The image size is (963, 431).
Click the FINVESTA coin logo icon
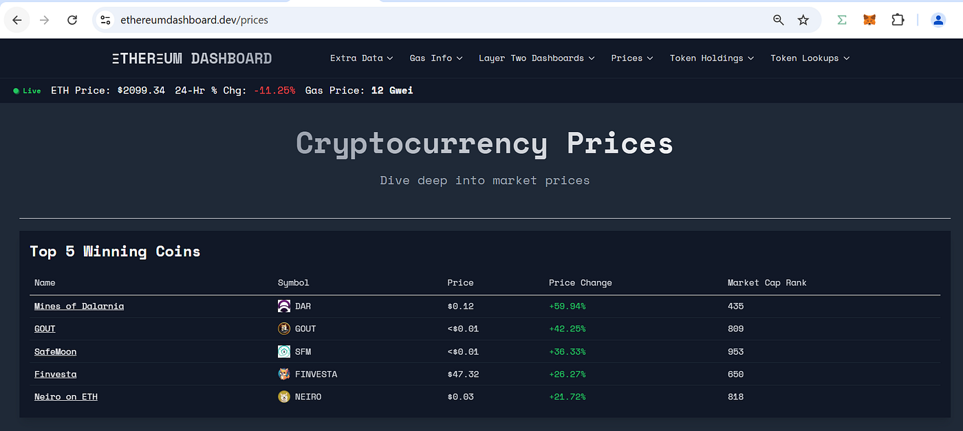(284, 374)
